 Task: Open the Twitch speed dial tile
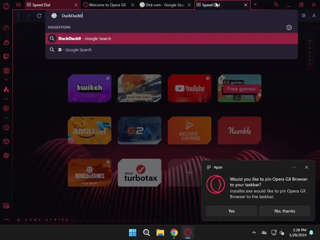(90, 88)
